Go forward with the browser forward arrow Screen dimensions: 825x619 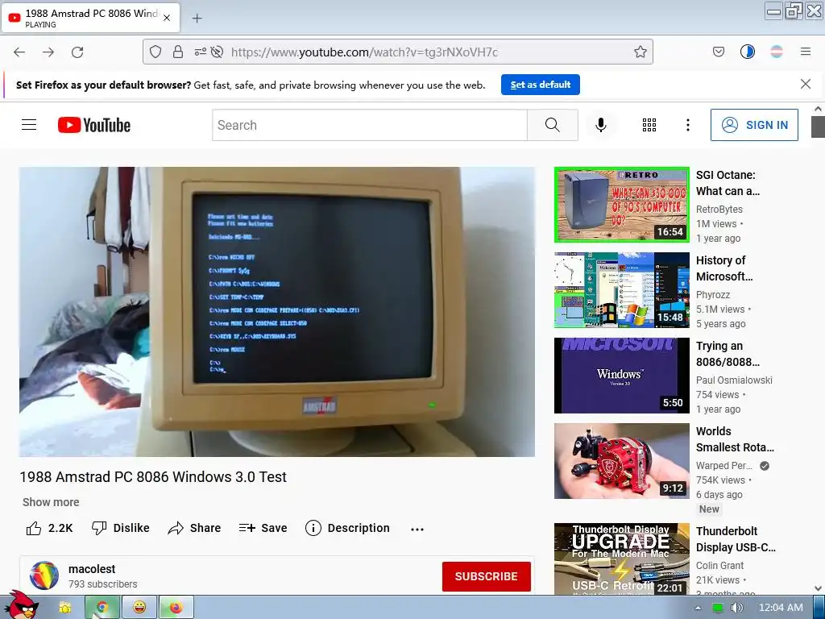(48, 52)
